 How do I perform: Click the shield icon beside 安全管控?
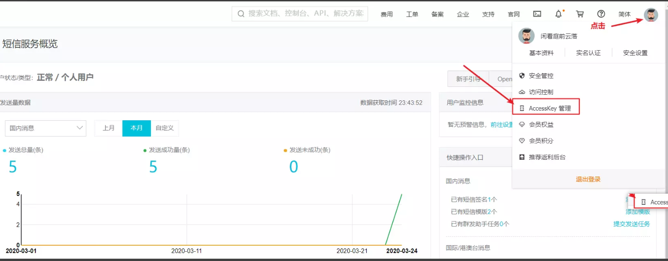point(522,76)
